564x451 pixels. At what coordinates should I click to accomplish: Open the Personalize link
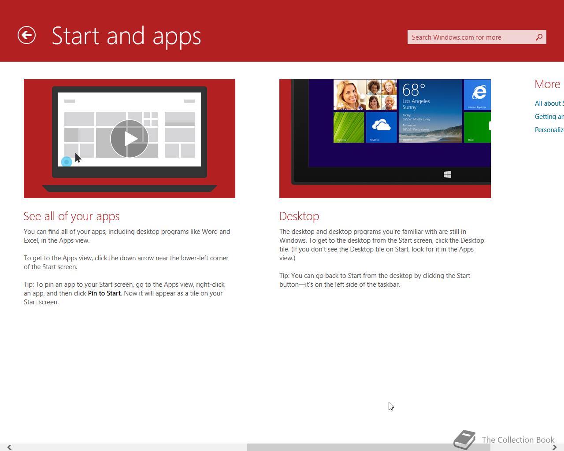click(x=549, y=130)
